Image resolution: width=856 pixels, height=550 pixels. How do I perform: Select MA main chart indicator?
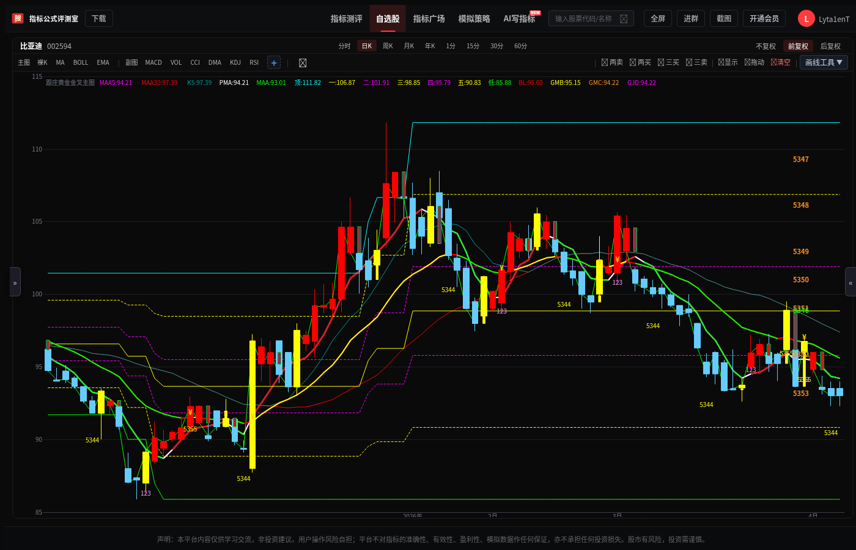[x=60, y=62]
